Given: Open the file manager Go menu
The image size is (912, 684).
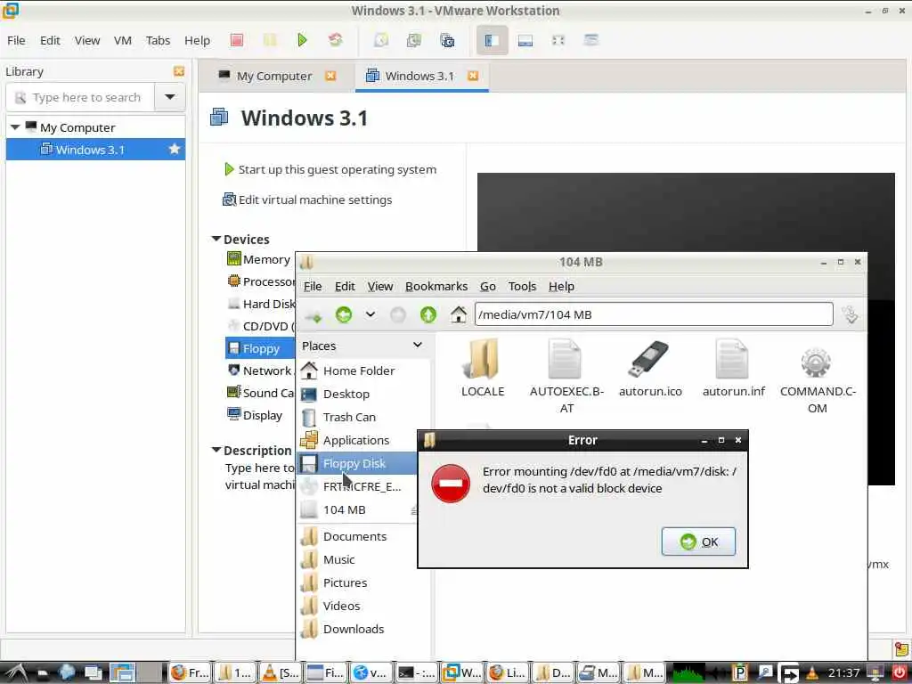Looking at the screenshot, I should pyautogui.click(x=488, y=286).
